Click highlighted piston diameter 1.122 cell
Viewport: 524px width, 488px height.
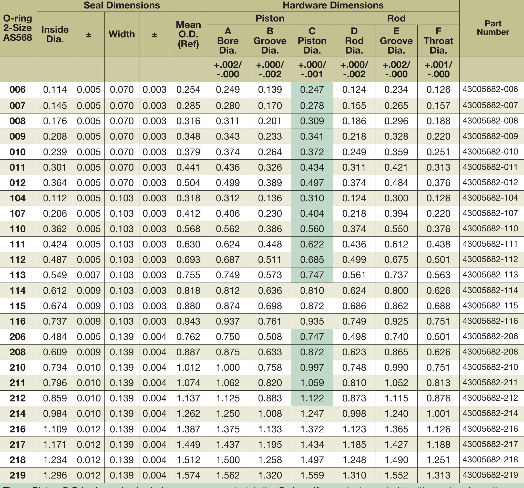[312, 398]
